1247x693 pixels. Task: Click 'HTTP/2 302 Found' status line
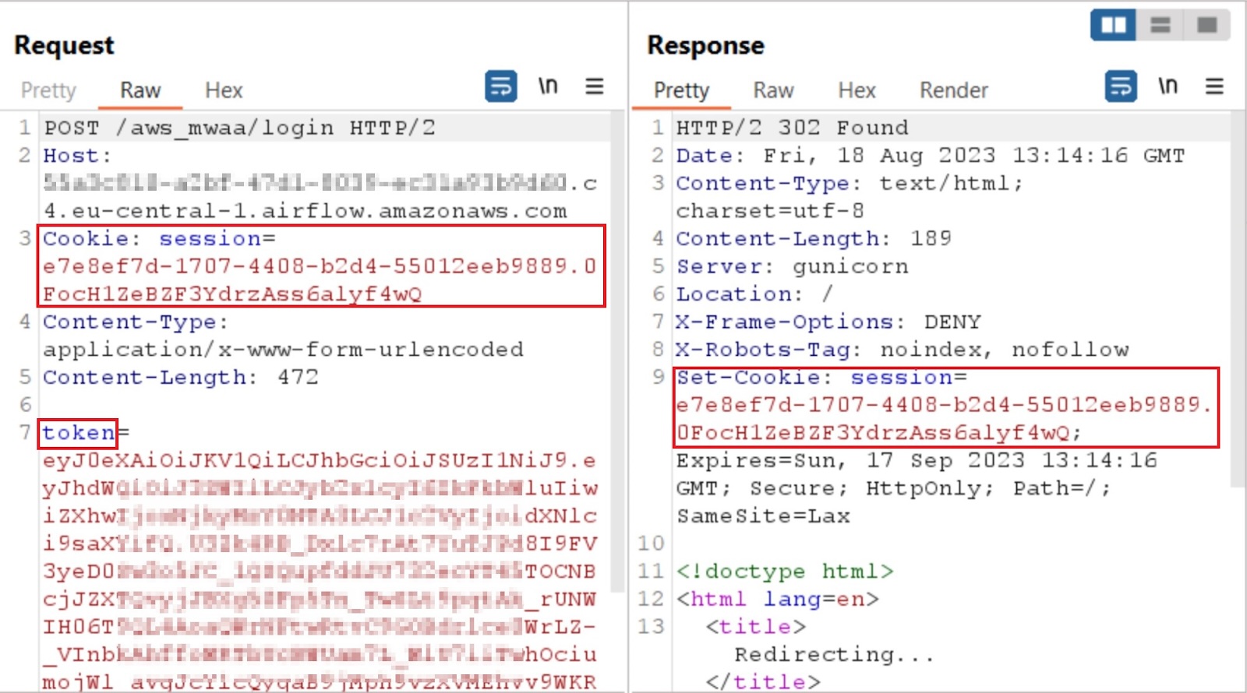pyautogui.click(x=792, y=128)
